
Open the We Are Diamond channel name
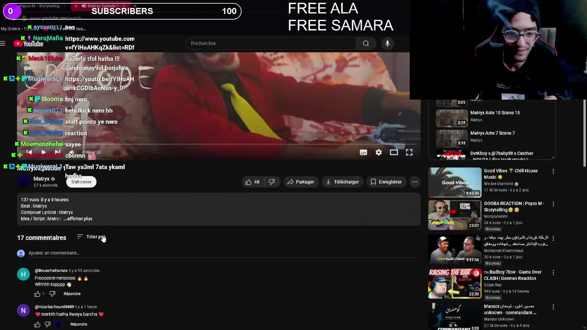click(499, 184)
